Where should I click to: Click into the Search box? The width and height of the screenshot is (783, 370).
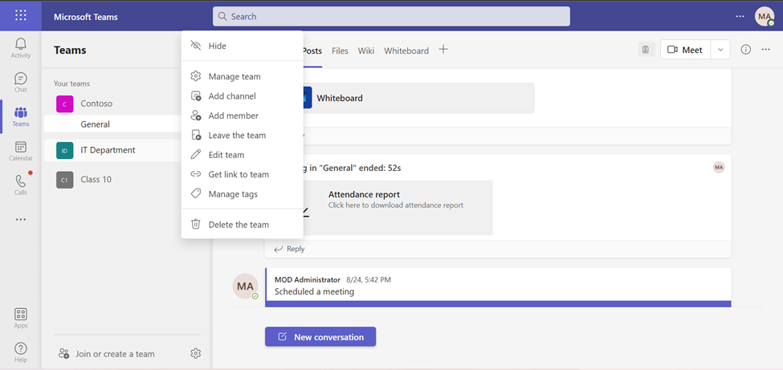(391, 16)
